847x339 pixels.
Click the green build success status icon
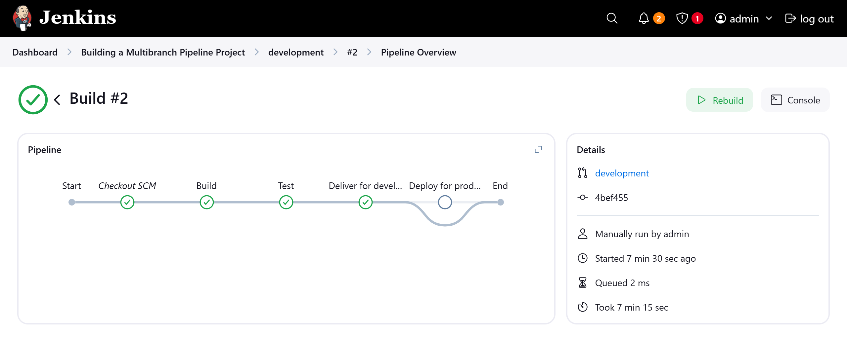33,99
